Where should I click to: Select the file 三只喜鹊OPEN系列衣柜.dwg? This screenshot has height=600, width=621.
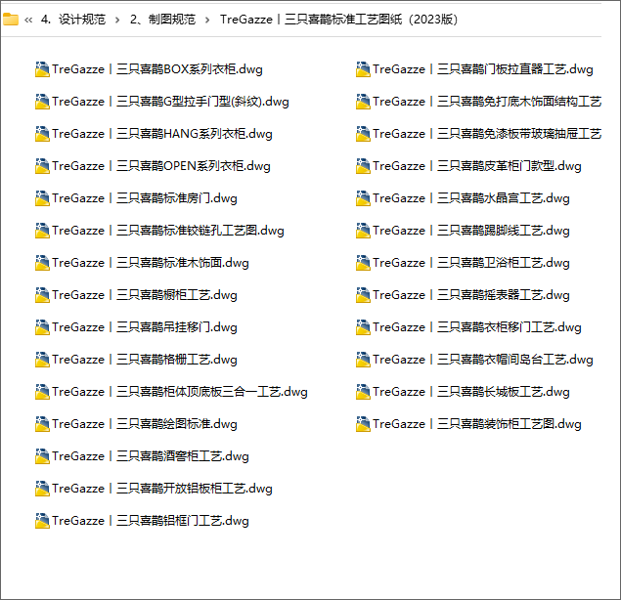click(153, 166)
